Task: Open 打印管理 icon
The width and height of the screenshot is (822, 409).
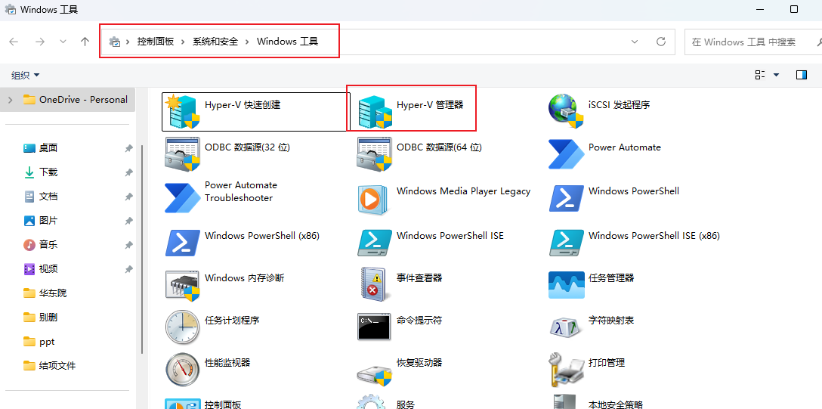Action: tap(566, 370)
